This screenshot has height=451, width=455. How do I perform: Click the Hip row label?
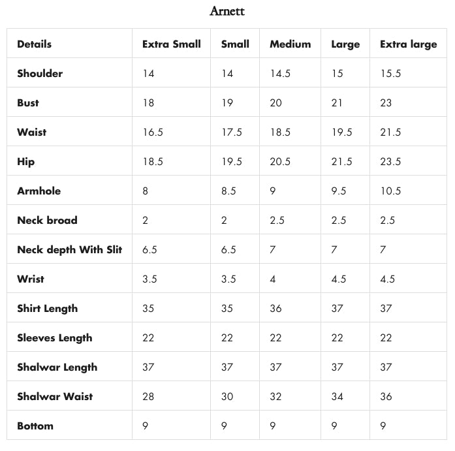pos(26,162)
